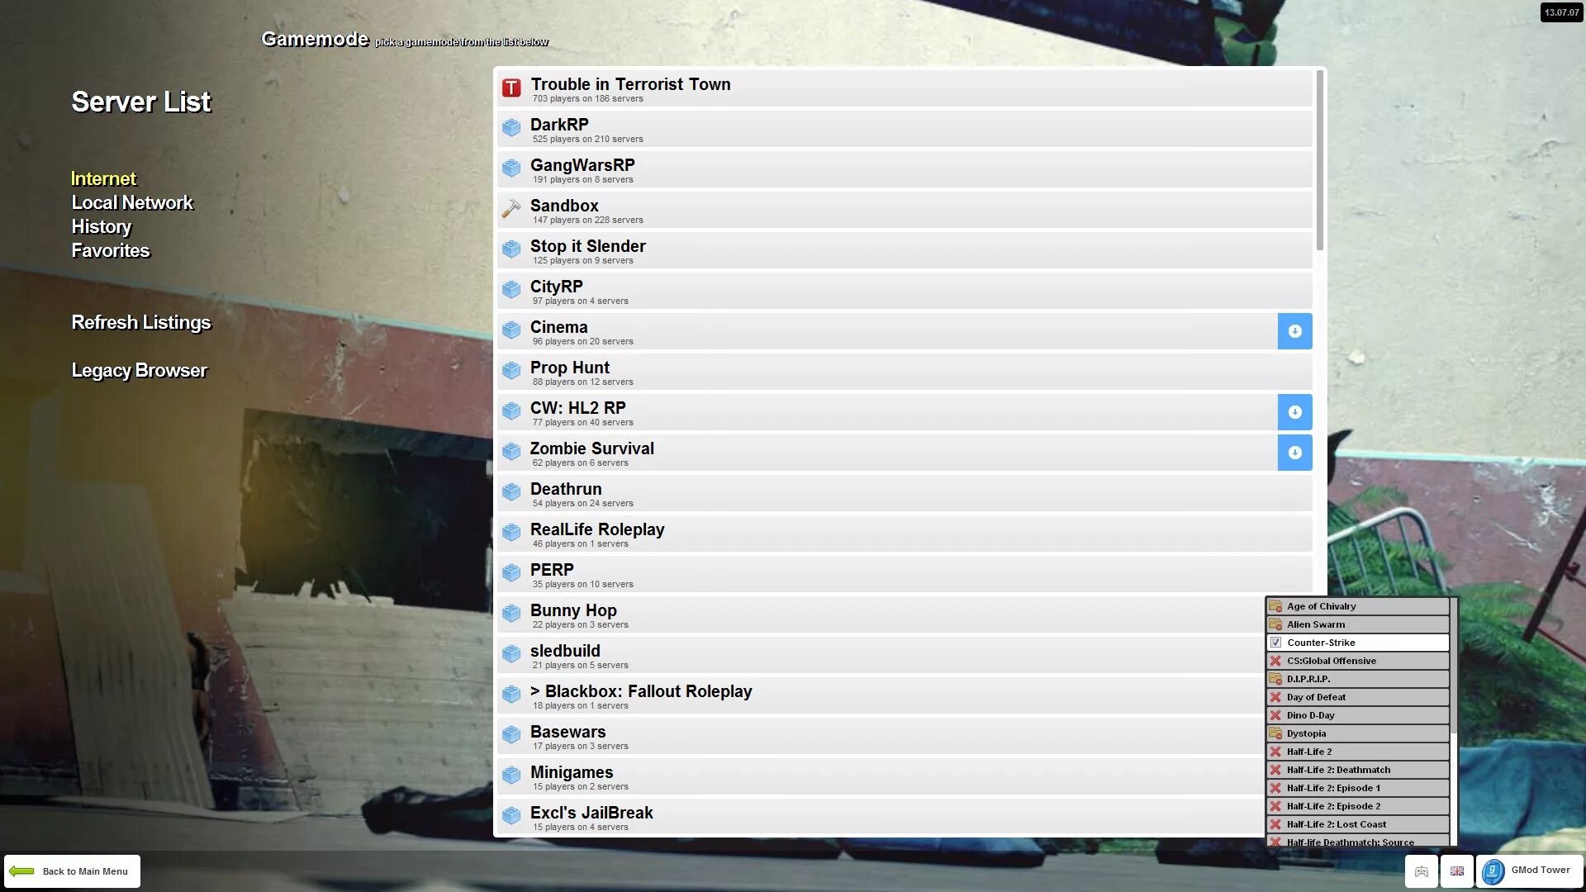Select the Internet tab
This screenshot has height=892, width=1586.
[x=102, y=178]
